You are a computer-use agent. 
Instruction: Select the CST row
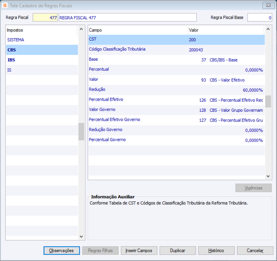(176, 40)
